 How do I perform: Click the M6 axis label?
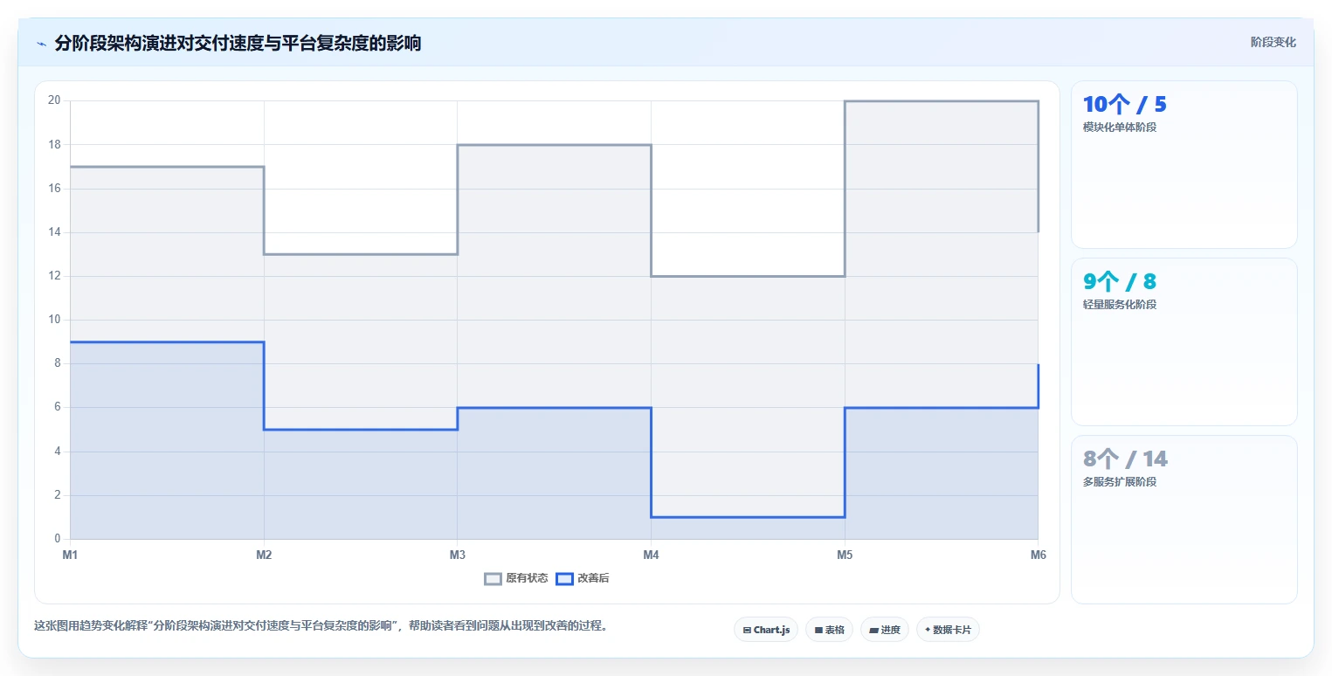[x=1038, y=555]
